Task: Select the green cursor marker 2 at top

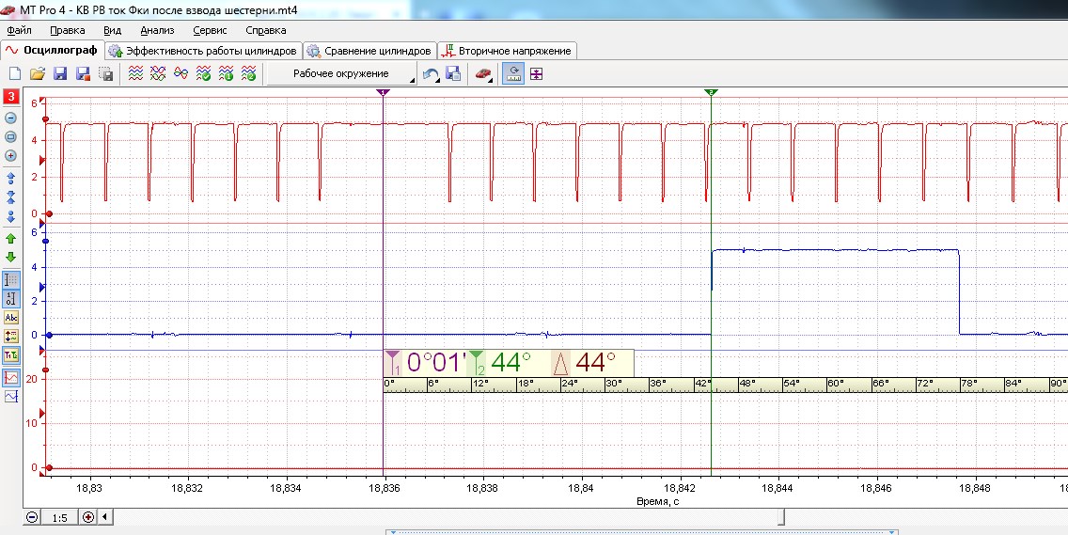Action: point(711,92)
